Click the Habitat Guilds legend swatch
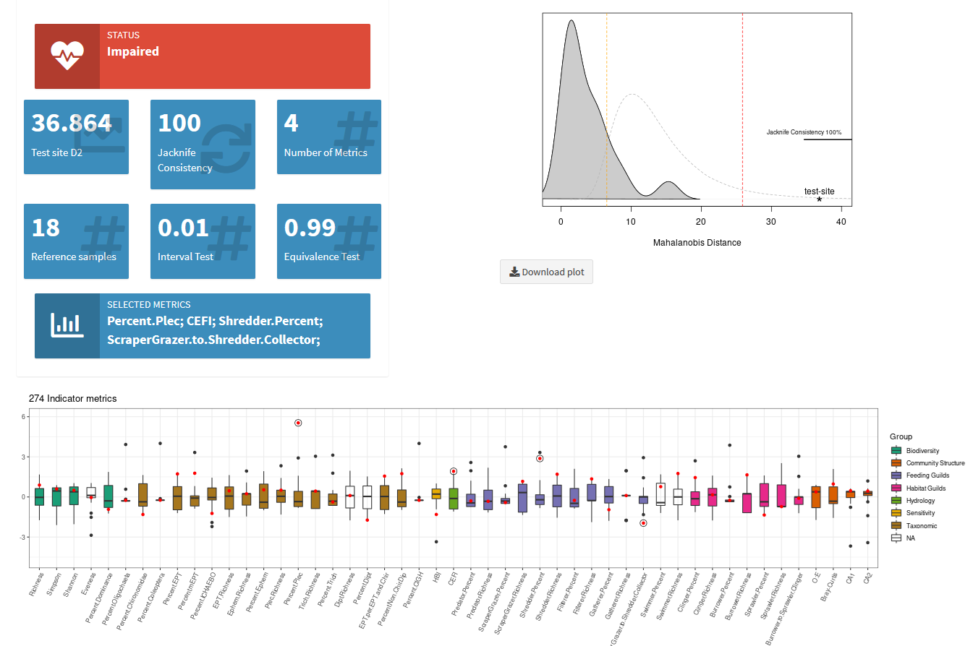The image size is (973, 646). 896,488
